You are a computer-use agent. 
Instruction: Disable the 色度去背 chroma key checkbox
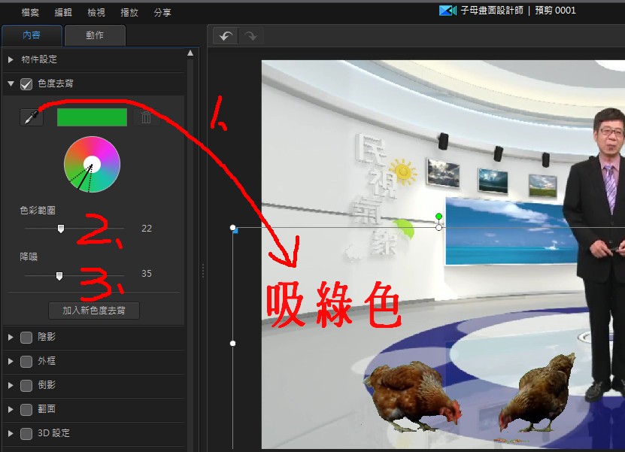point(26,84)
